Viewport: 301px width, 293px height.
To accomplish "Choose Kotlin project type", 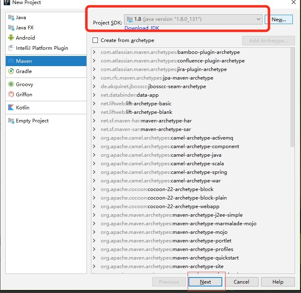I will [x=46, y=107].
